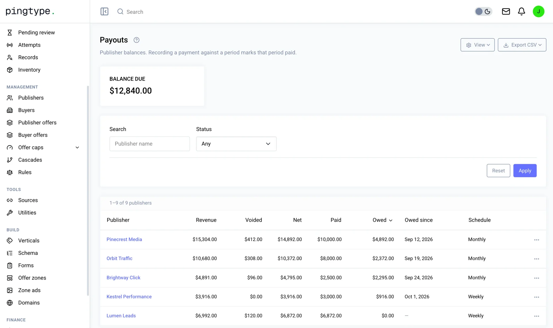Click the Domains globe icon
553x328 pixels.
click(10, 303)
